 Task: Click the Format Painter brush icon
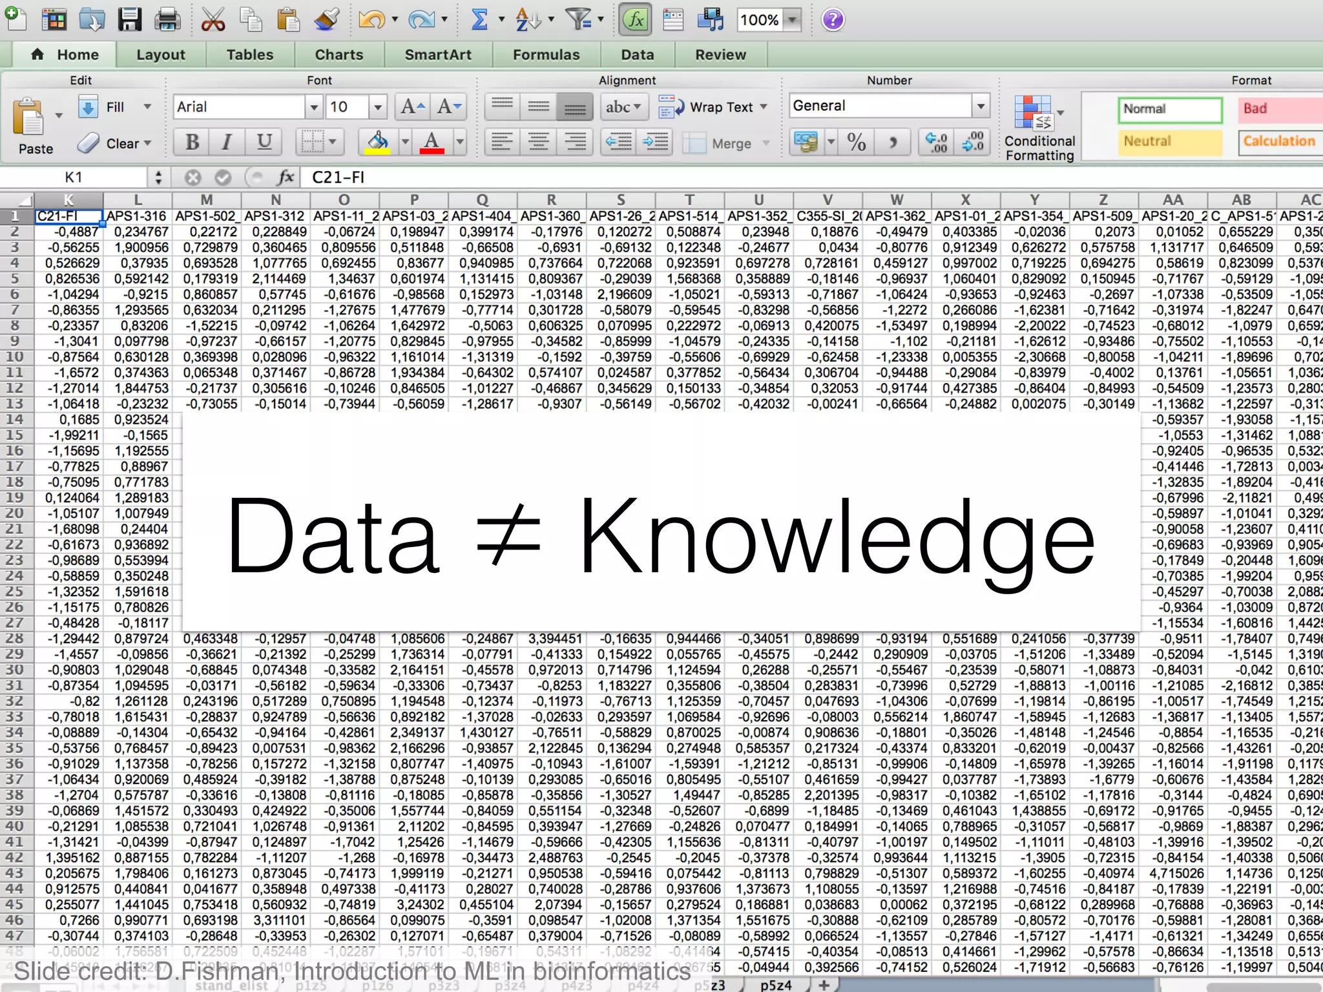(x=327, y=20)
